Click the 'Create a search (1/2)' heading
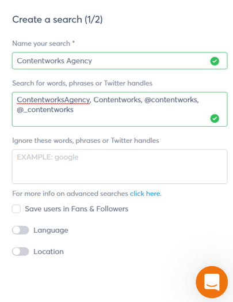Image resolution: width=233 pixels, height=302 pixels. tap(58, 20)
